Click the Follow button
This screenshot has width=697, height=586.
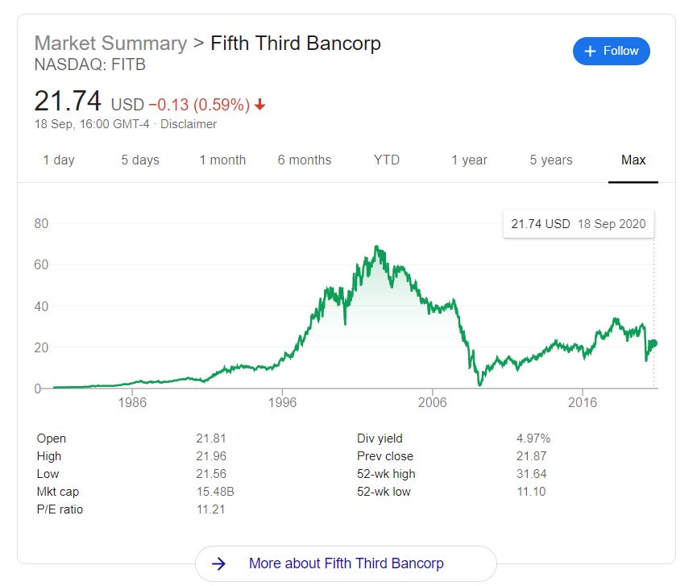(x=611, y=51)
